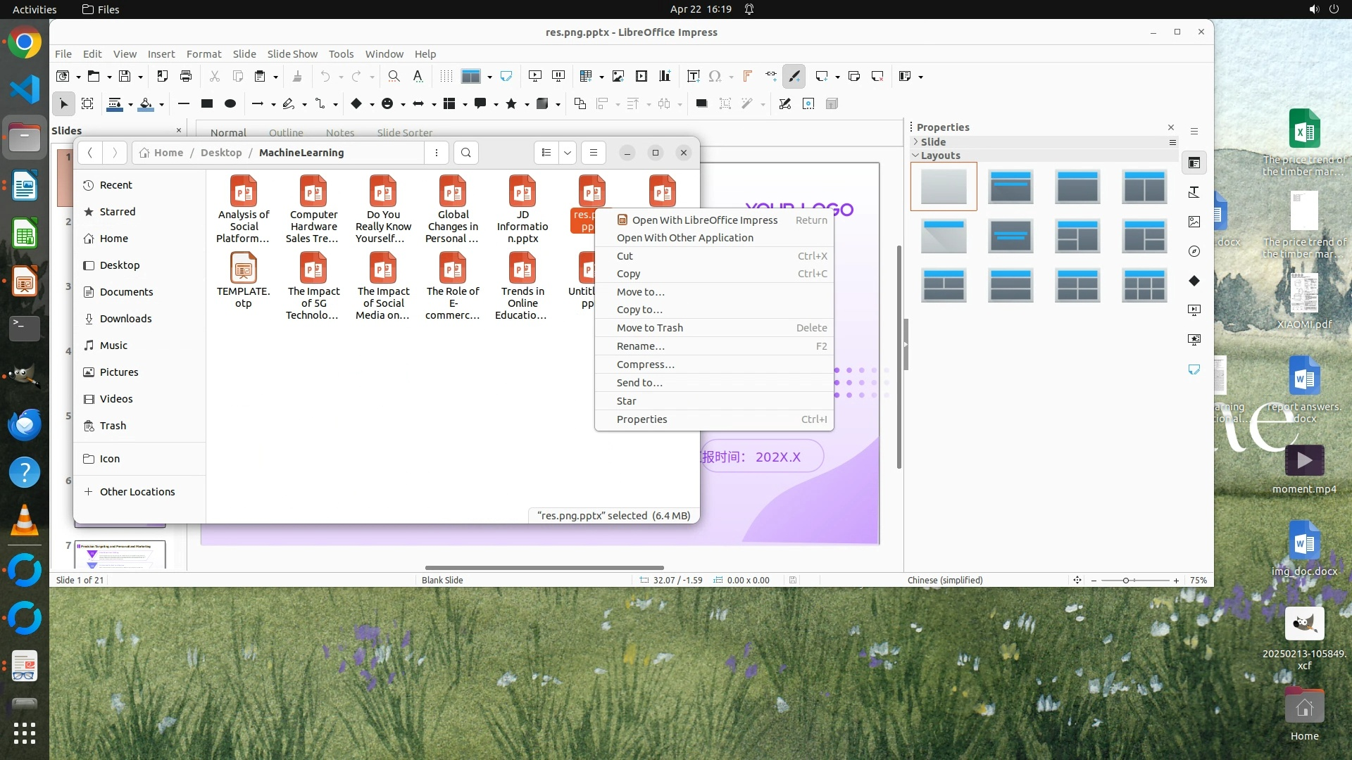Select the Rectangle shape tool

206,103
